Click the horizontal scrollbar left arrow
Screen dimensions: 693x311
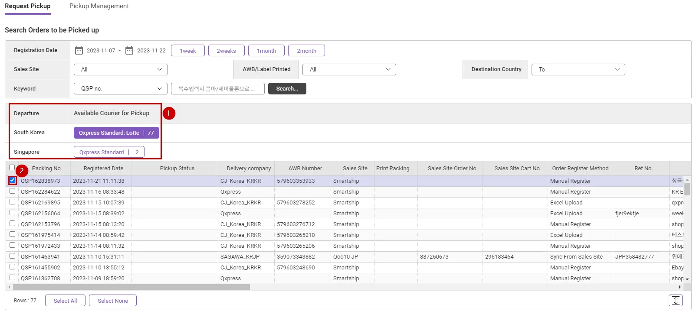tap(9, 287)
